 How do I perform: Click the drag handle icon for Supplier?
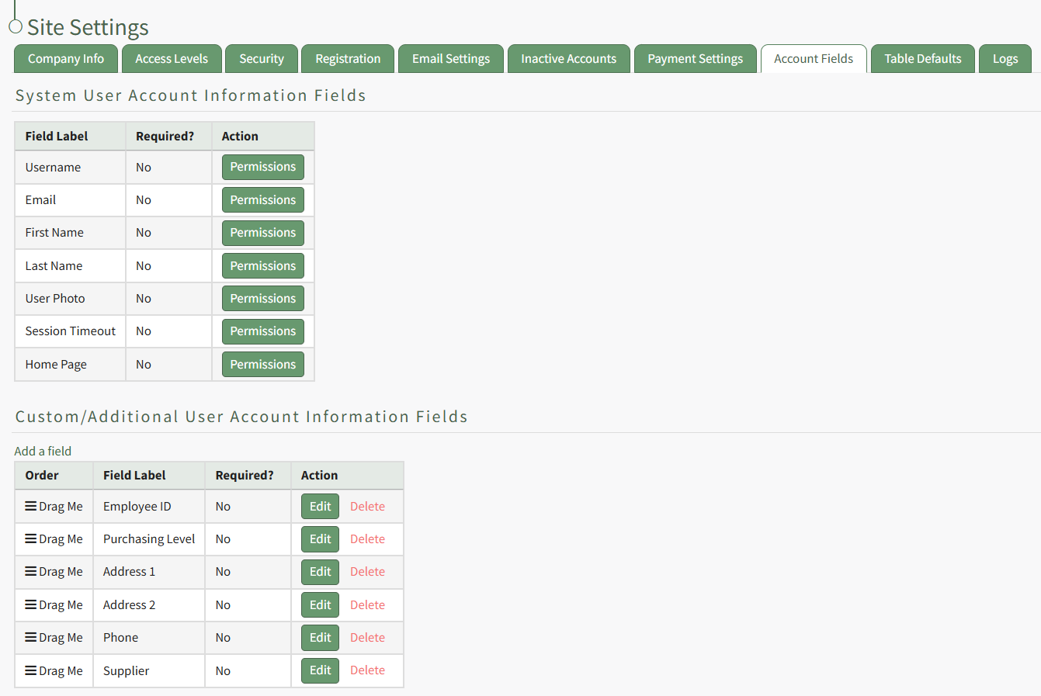[x=31, y=670]
